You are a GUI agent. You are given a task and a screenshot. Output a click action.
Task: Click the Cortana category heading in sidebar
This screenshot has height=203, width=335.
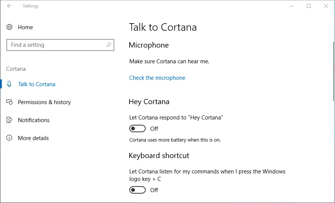pos(16,69)
